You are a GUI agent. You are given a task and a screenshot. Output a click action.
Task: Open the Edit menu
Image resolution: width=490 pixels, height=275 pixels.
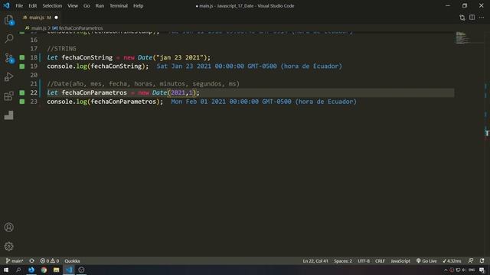[32, 5]
